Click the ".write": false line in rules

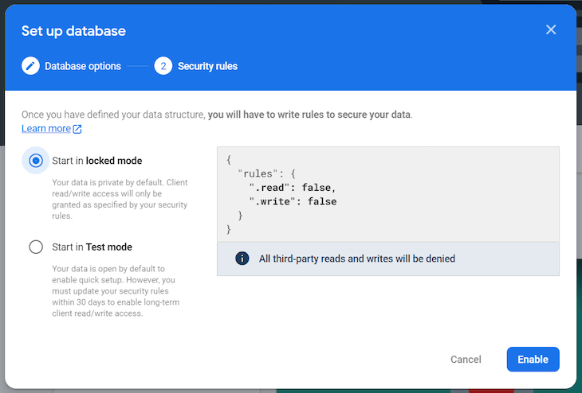[292, 201]
